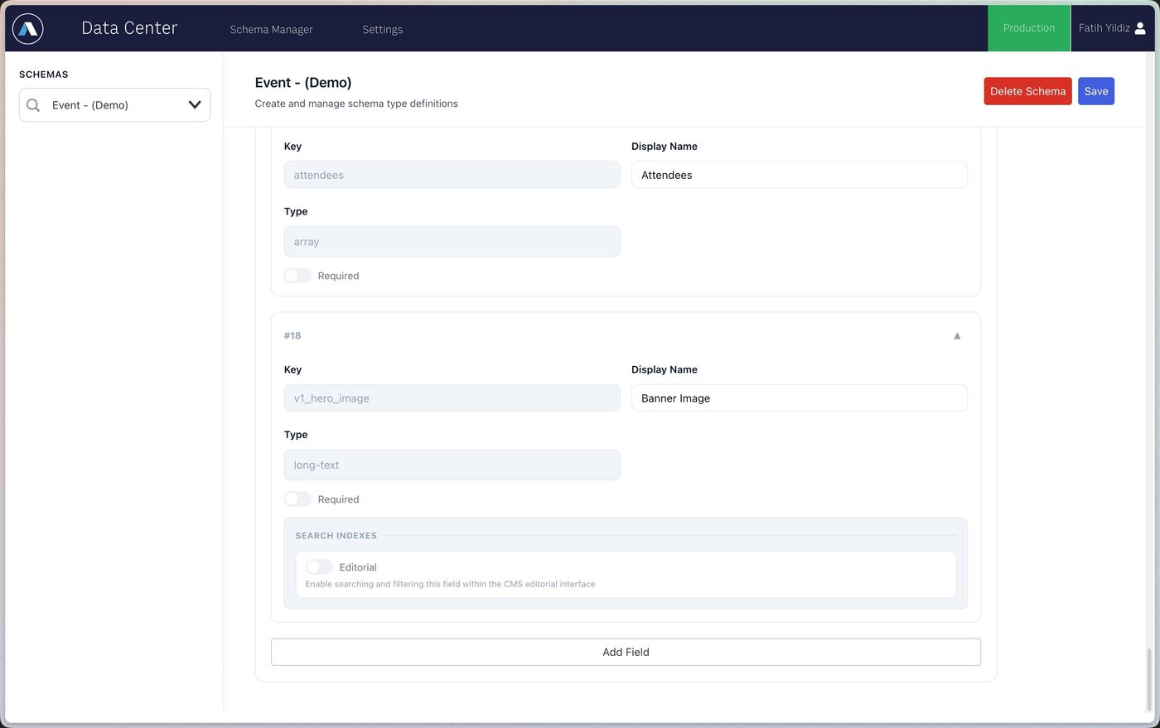Edit the Banner Image display name field

[799, 398]
